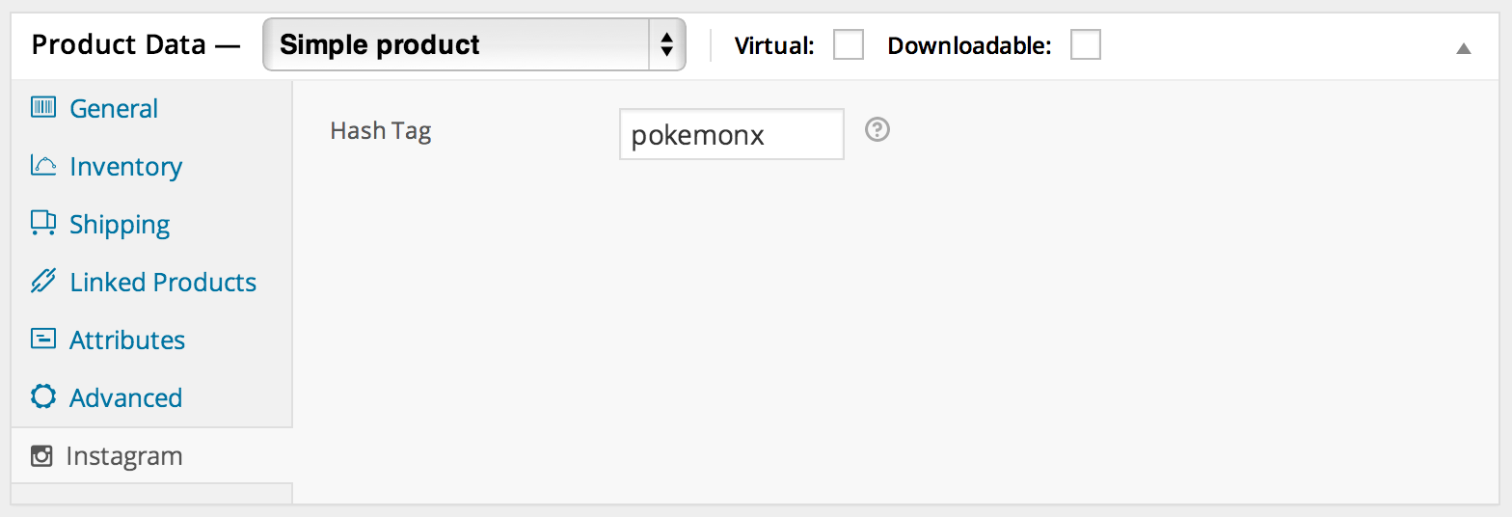Click the General barcode icon
The image size is (1512, 517).
(42, 108)
